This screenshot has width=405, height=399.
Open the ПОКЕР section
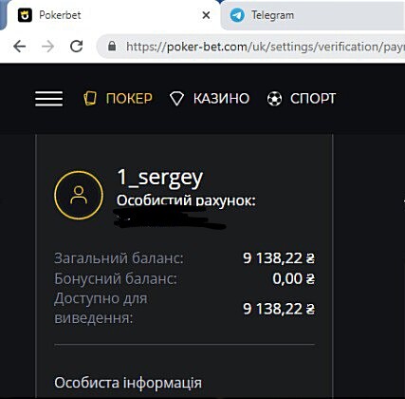[x=129, y=99]
